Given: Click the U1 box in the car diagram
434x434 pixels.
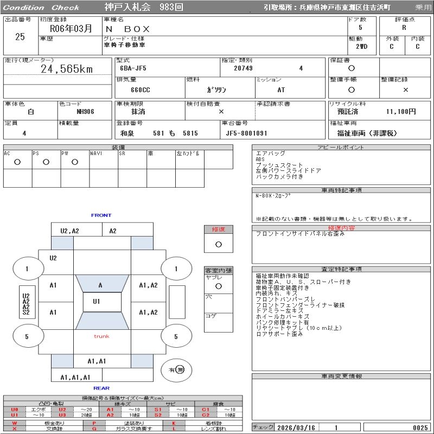Looking at the screenshot, I should click(97, 302).
